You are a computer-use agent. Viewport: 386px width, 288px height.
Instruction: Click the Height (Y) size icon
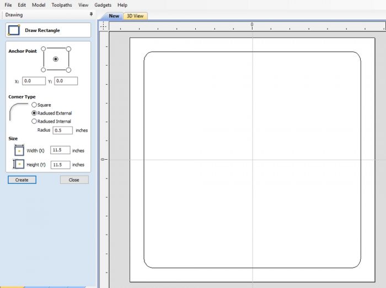pos(19,164)
